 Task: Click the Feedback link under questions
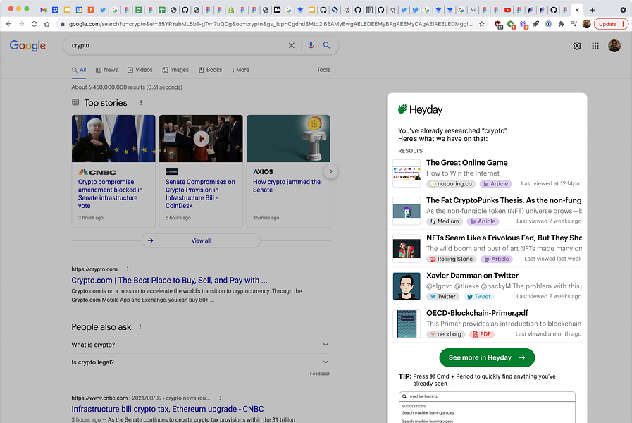coord(320,374)
